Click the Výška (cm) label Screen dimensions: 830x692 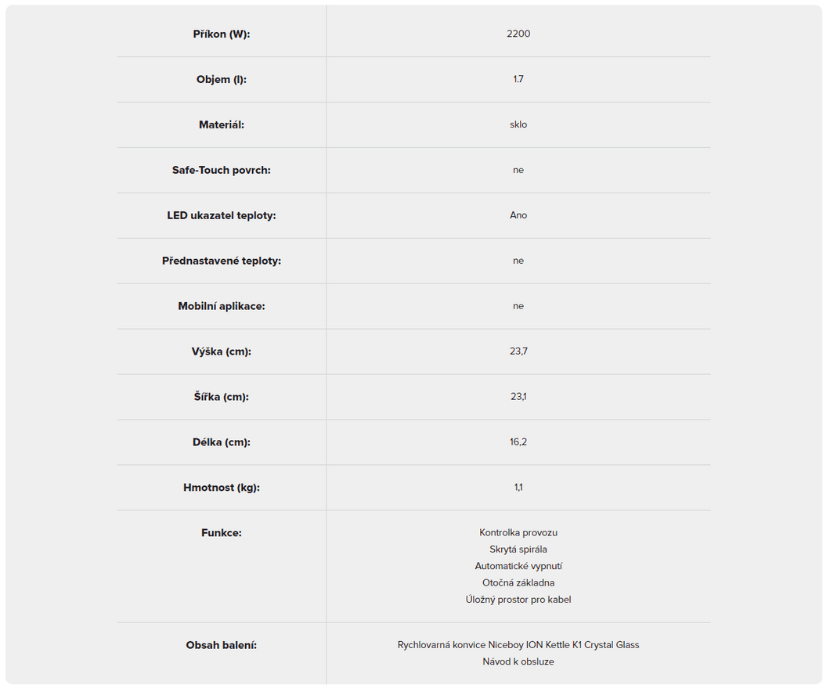tap(221, 351)
